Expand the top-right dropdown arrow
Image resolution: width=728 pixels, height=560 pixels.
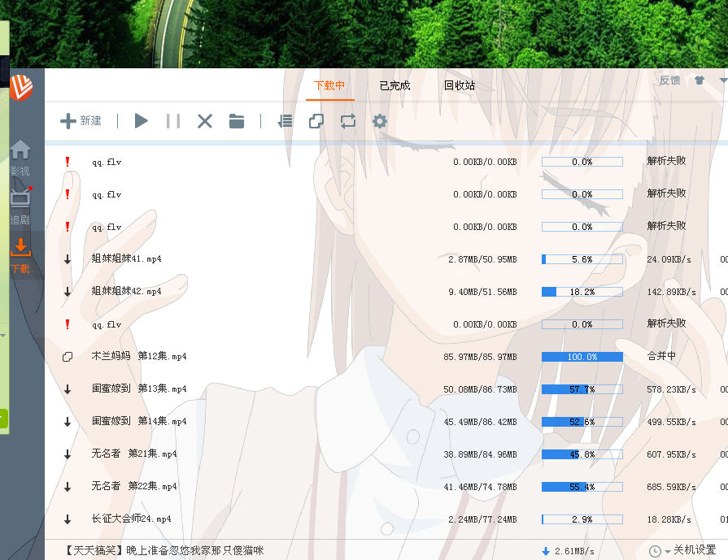click(x=722, y=80)
